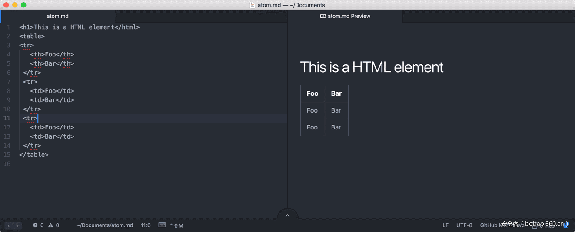This screenshot has width=575, height=232.
Task: Switch to the atom.md Preview tab
Action: click(x=345, y=16)
